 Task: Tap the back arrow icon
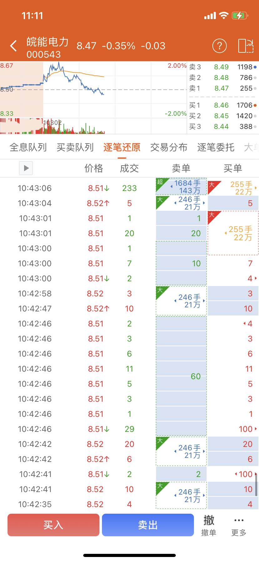[13, 46]
